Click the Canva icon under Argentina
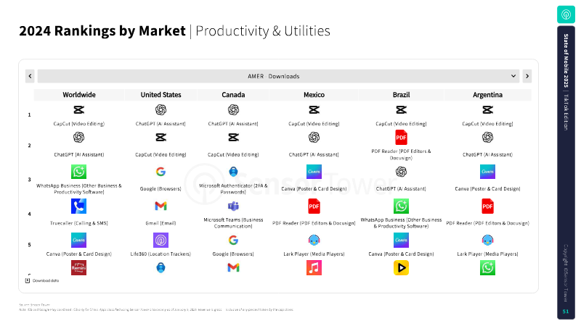Screen dimensions: 581x326 (487, 172)
